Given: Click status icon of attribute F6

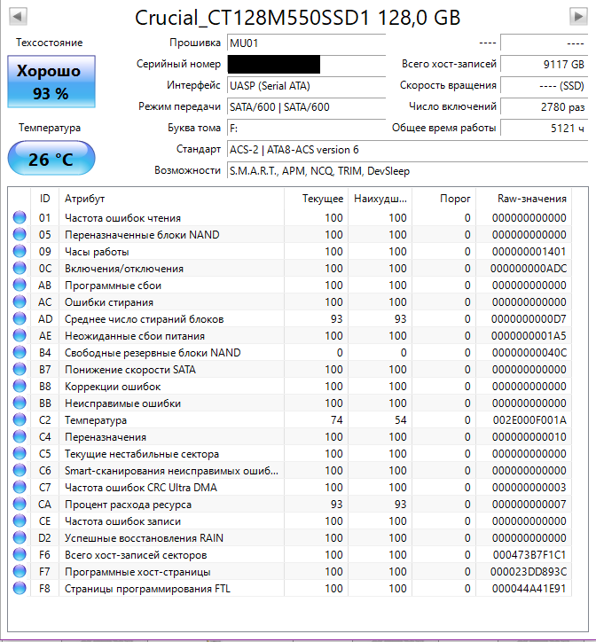Looking at the screenshot, I should point(20,554).
